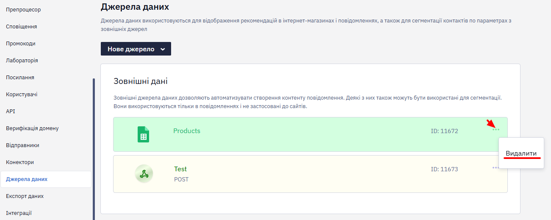The width and height of the screenshot is (551, 220).
Task: Open three-dots menu on Test row
Action: click(x=496, y=168)
